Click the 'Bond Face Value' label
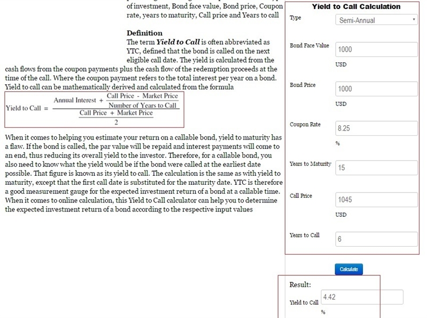 (x=310, y=45)
